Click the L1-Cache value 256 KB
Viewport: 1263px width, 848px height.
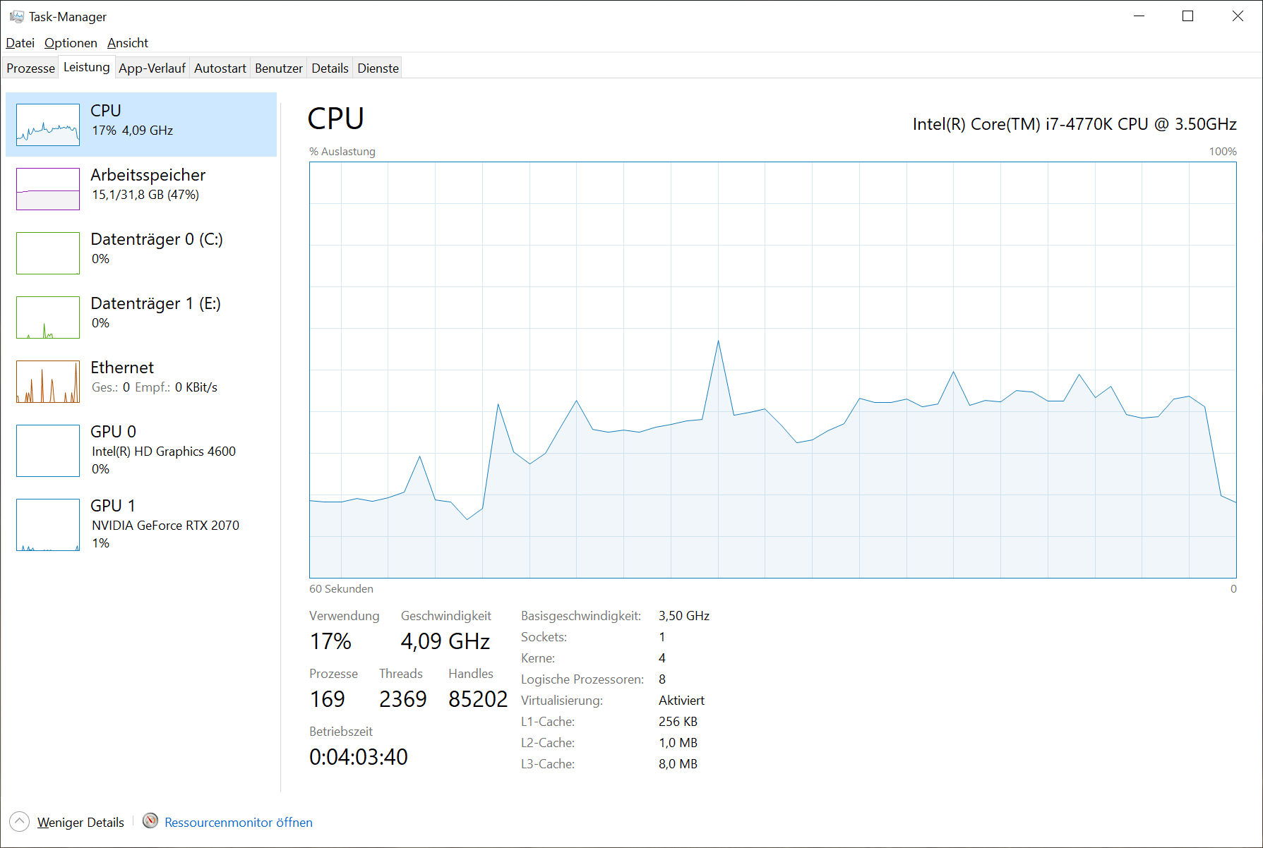pos(678,722)
